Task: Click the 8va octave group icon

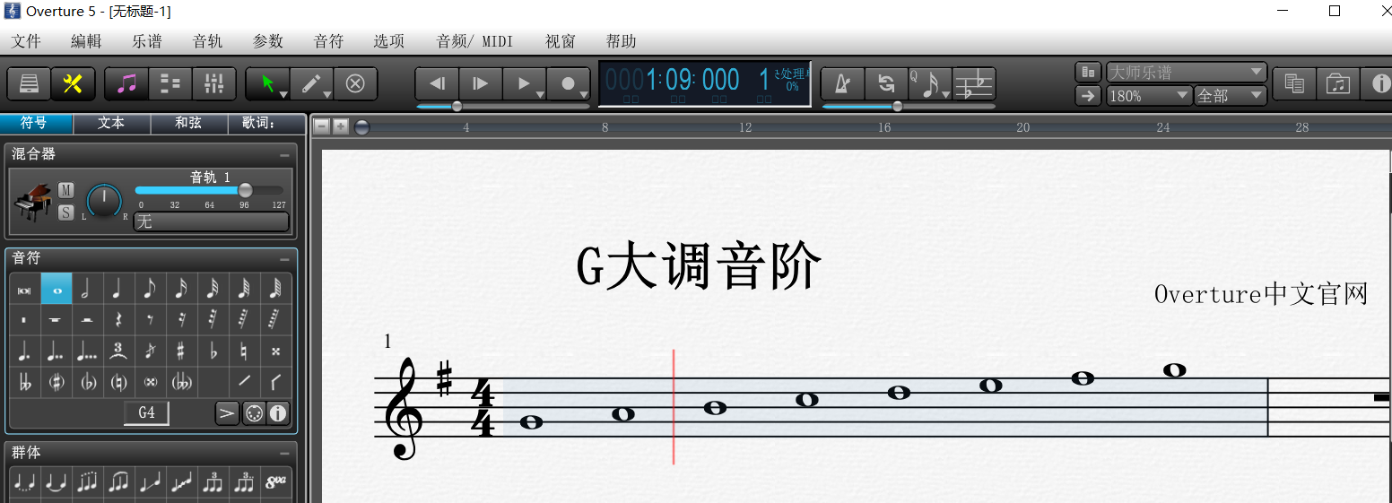Action: coord(275,482)
